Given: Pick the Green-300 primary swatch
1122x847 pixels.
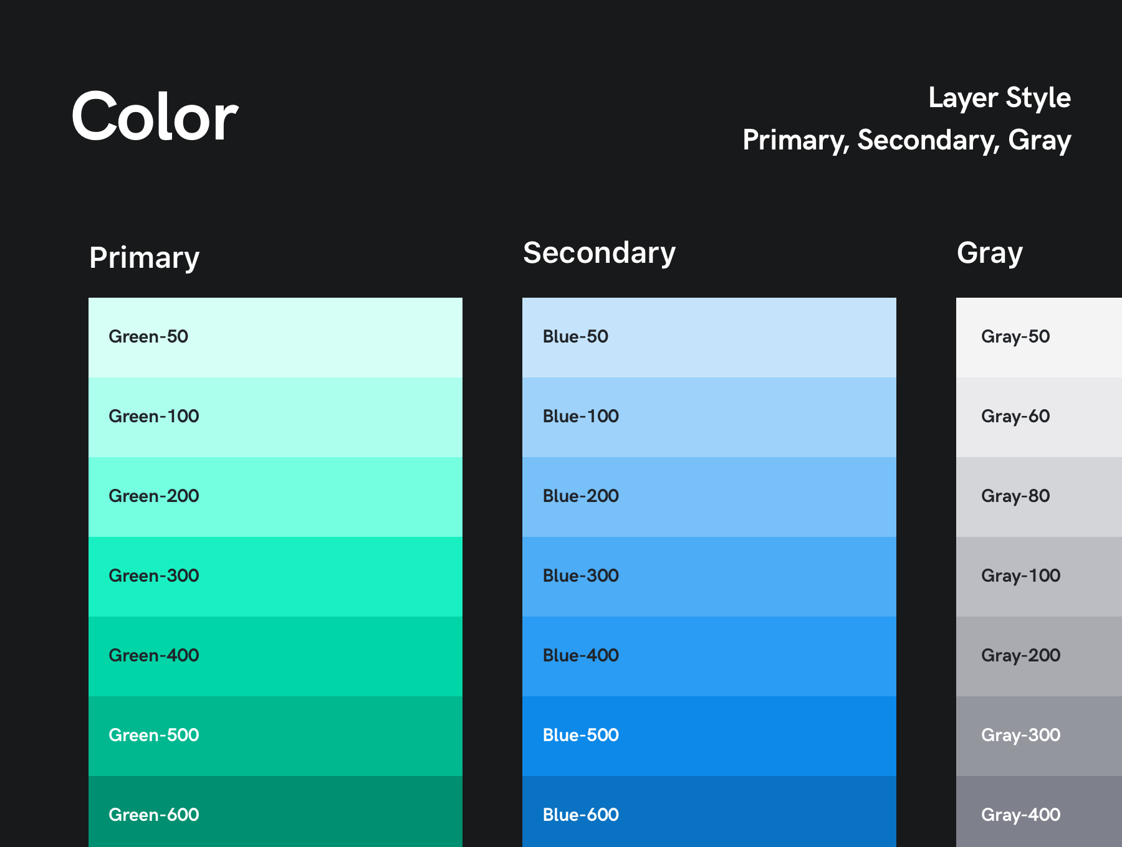Looking at the screenshot, I should (x=275, y=577).
